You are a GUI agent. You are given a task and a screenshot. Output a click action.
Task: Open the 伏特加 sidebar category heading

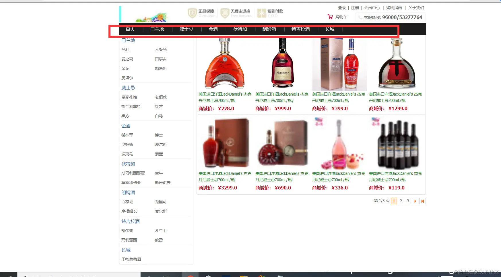(128, 164)
